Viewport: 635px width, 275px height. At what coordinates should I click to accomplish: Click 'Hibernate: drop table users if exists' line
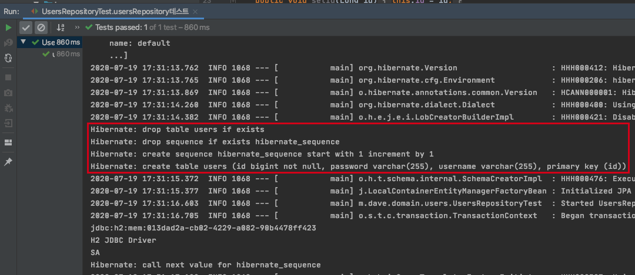(x=178, y=130)
